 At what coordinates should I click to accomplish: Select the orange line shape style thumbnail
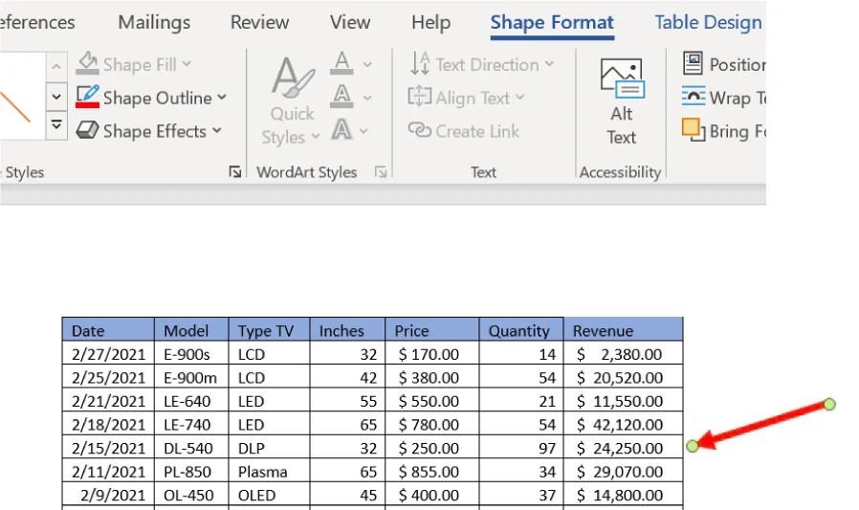click(17, 96)
